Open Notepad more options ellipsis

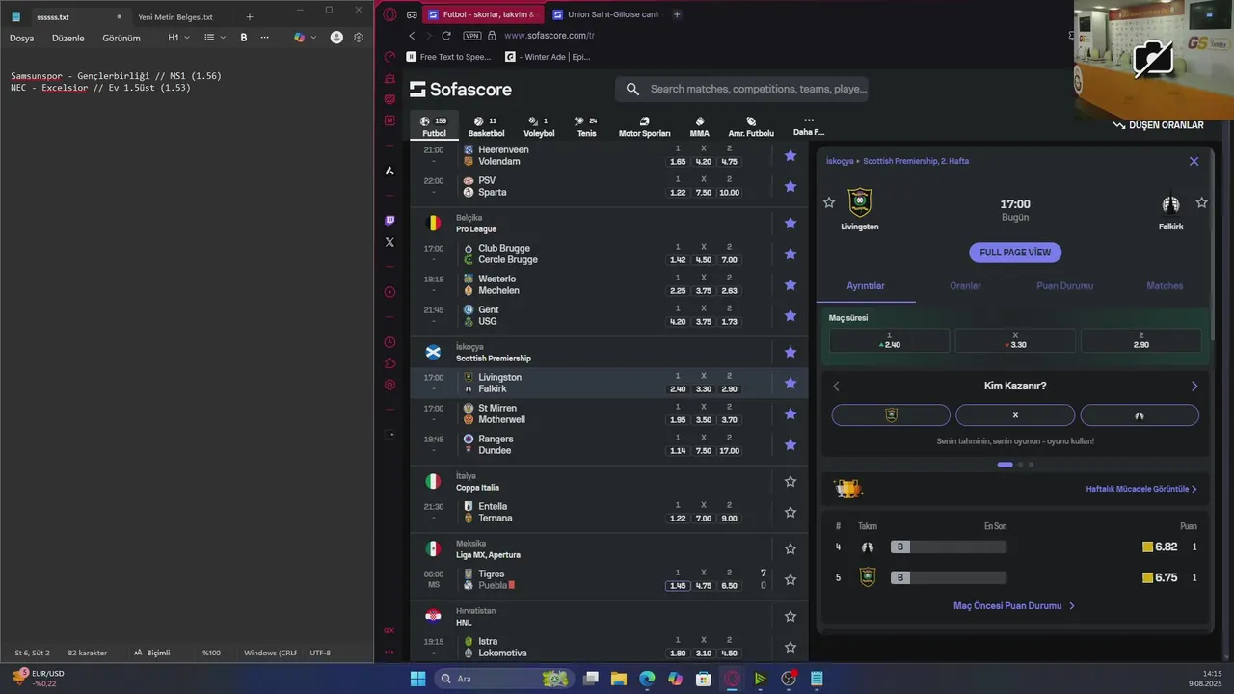[265, 38]
